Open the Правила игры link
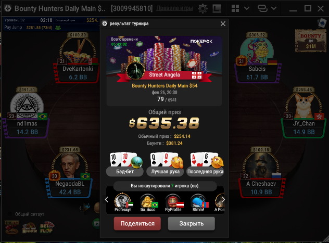The height and width of the screenshot is (243, 329). point(174,8)
